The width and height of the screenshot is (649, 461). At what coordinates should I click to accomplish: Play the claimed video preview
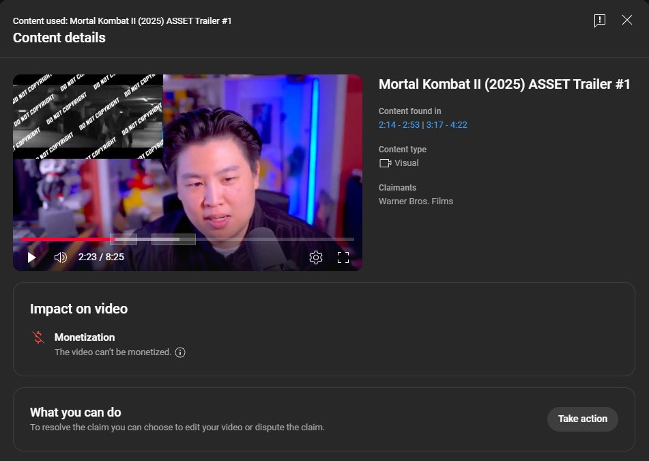[31, 257]
